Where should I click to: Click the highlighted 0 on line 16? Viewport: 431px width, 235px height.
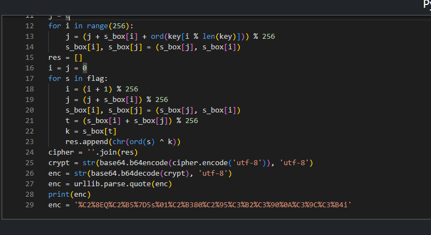click(x=84, y=68)
